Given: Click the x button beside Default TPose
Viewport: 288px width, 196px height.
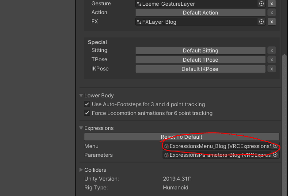Looking at the screenshot, I should 272,60.
